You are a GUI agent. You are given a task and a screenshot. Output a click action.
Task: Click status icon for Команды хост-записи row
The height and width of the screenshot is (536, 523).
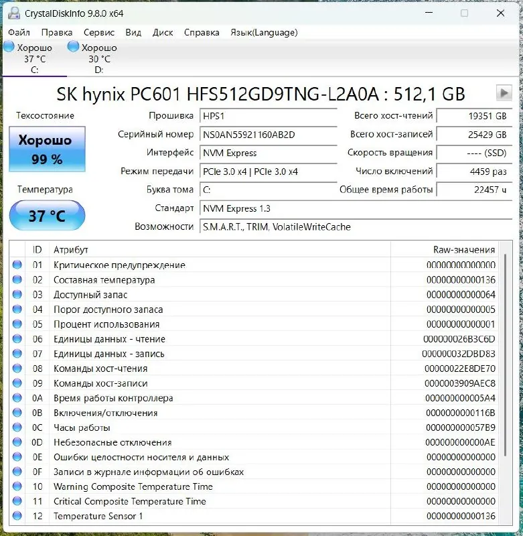pyautogui.click(x=17, y=383)
